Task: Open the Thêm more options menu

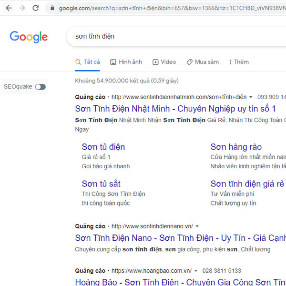Action: (239, 62)
